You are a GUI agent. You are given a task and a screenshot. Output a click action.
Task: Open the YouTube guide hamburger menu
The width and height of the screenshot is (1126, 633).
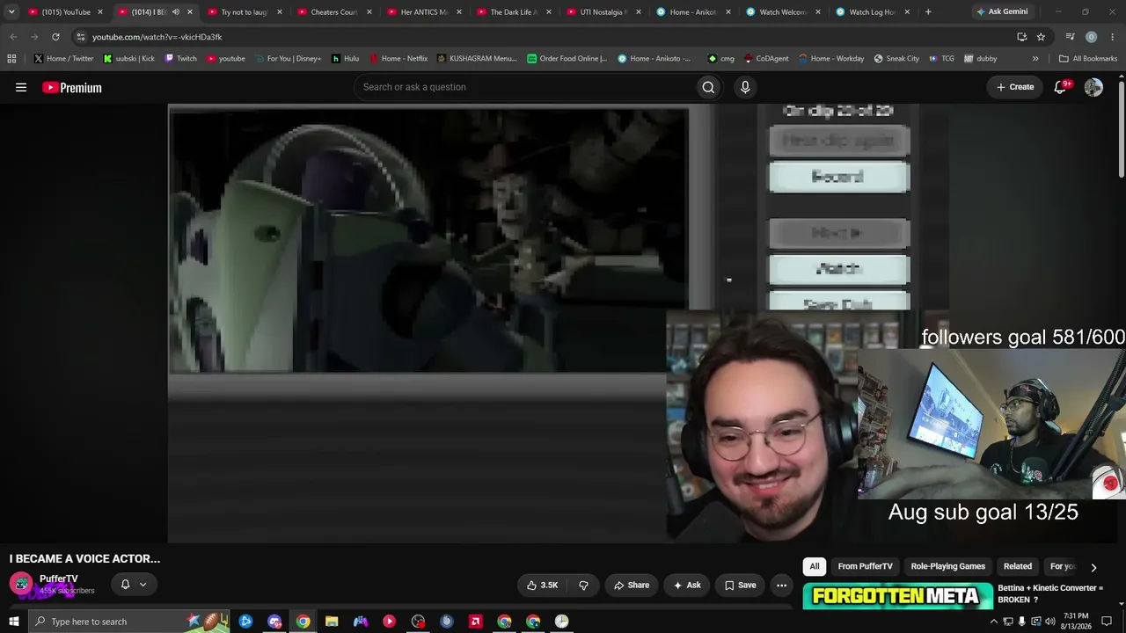click(21, 87)
